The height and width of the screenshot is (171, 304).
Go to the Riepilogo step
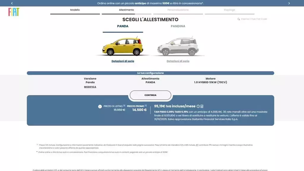click(x=229, y=10)
